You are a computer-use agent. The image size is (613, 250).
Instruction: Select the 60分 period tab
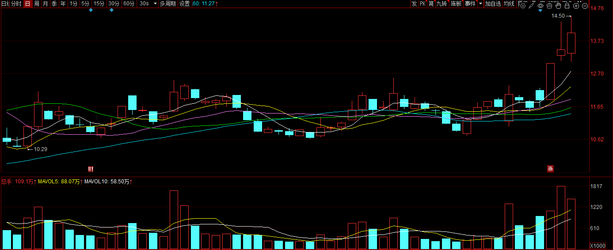tap(129, 4)
